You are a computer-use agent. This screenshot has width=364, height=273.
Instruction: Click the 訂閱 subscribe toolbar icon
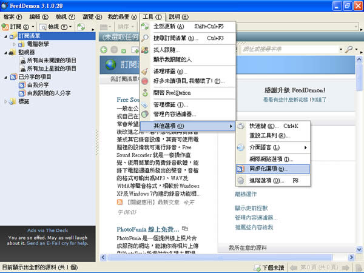(5, 27)
